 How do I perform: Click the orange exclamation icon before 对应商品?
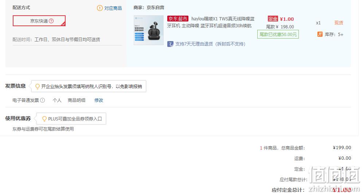point(99,8)
